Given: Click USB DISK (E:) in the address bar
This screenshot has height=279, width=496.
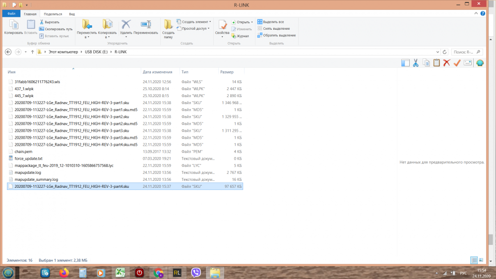Looking at the screenshot, I should [x=96, y=52].
